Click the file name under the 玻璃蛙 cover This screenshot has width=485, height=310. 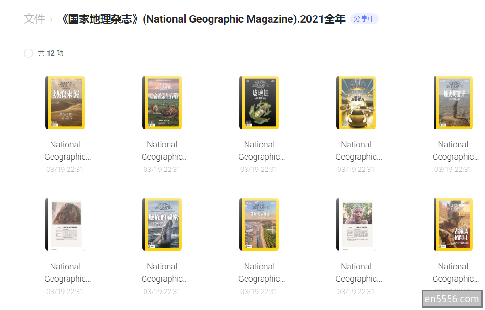point(262,151)
